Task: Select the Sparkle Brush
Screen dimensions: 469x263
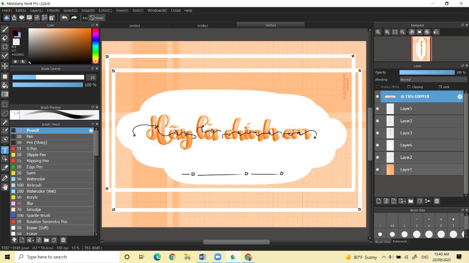Action: pos(52,216)
